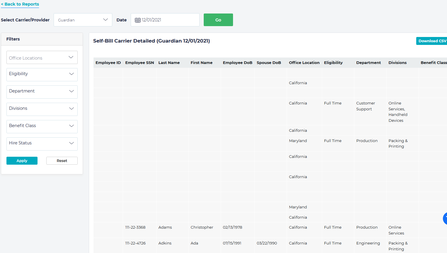This screenshot has width=447, height=253.
Task: Open the Hire Status filter dropdown
Action: click(x=42, y=143)
